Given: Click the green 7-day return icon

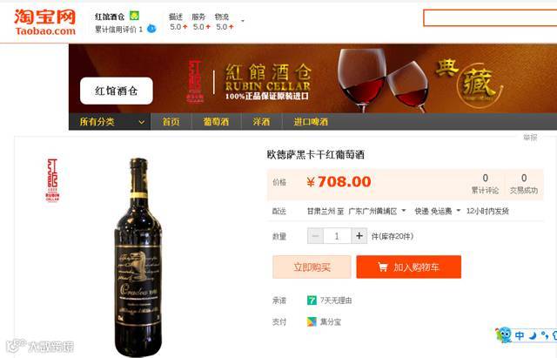Looking at the screenshot, I should tap(312, 301).
